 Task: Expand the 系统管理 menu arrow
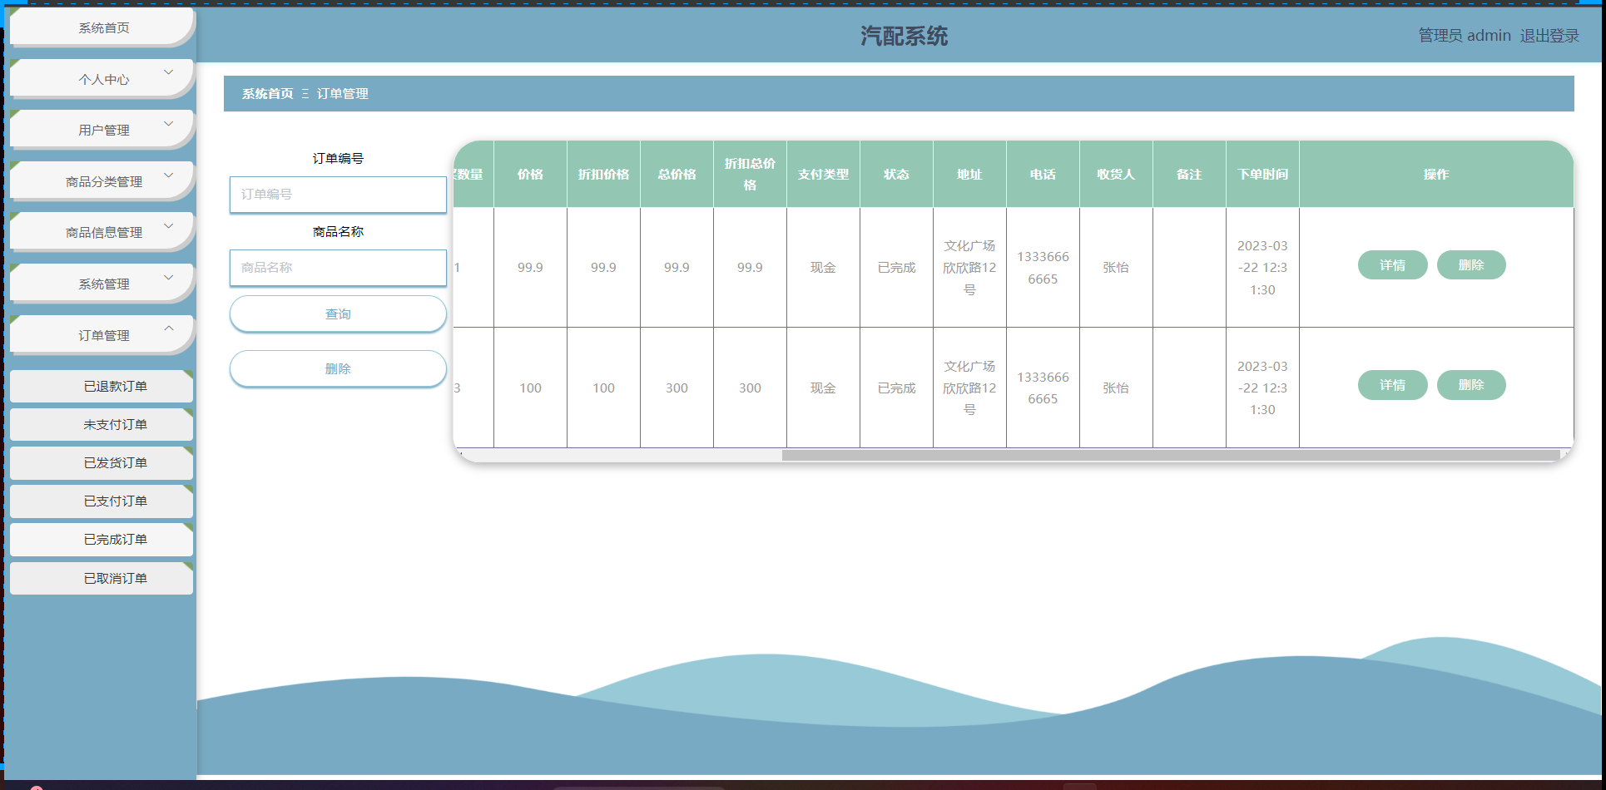click(169, 278)
